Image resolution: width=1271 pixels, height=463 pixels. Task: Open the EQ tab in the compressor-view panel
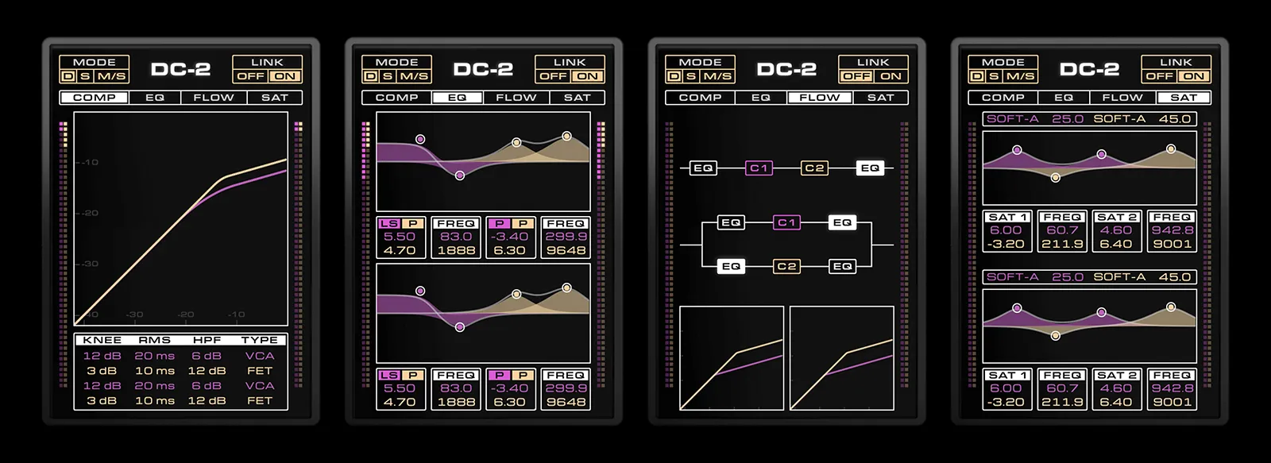click(x=155, y=97)
